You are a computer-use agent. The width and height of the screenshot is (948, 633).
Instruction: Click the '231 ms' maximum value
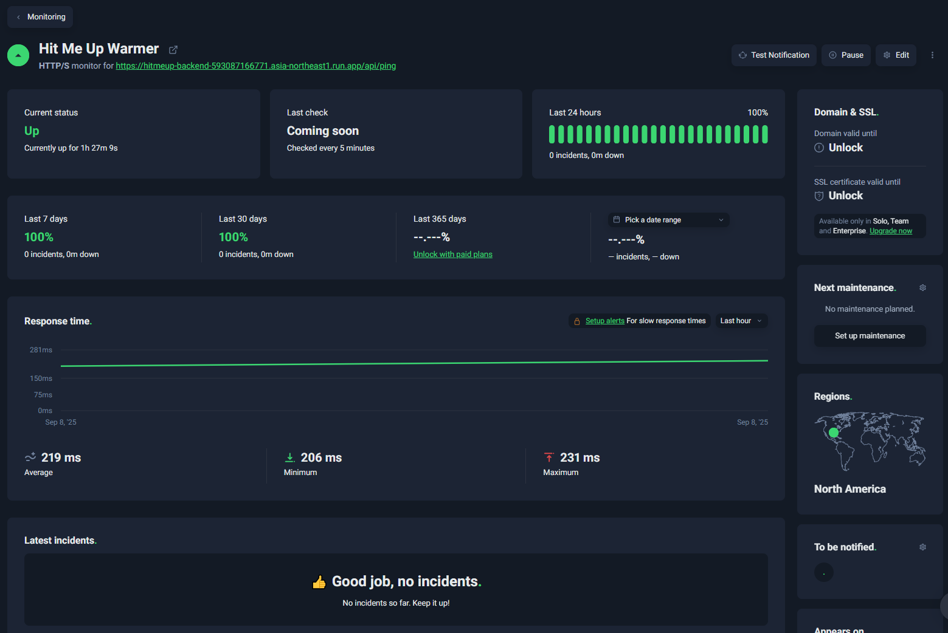[x=580, y=457]
